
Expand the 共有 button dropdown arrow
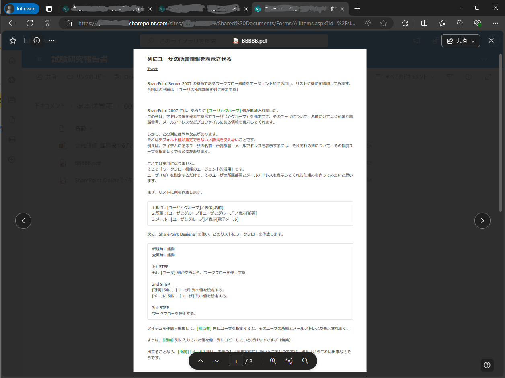coord(472,41)
